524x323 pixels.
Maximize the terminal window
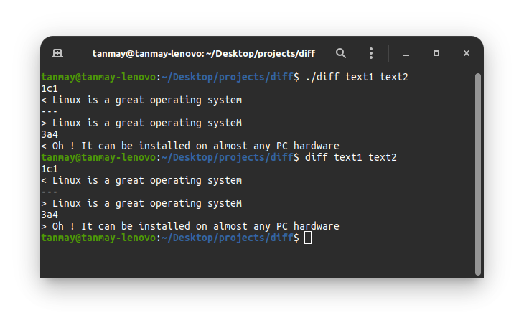436,53
